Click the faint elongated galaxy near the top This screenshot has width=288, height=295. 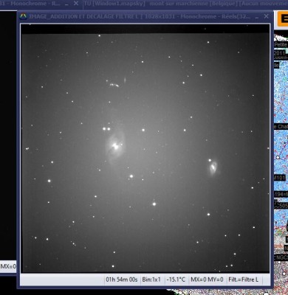tap(114, 85)
